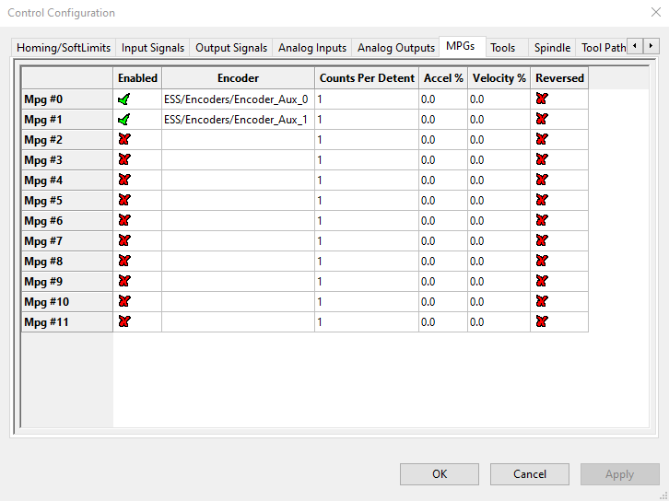The width and height of the screenshot is (669, 501).
Task: Enable Mpg #2 via red X
Action: tap(124, 140)
